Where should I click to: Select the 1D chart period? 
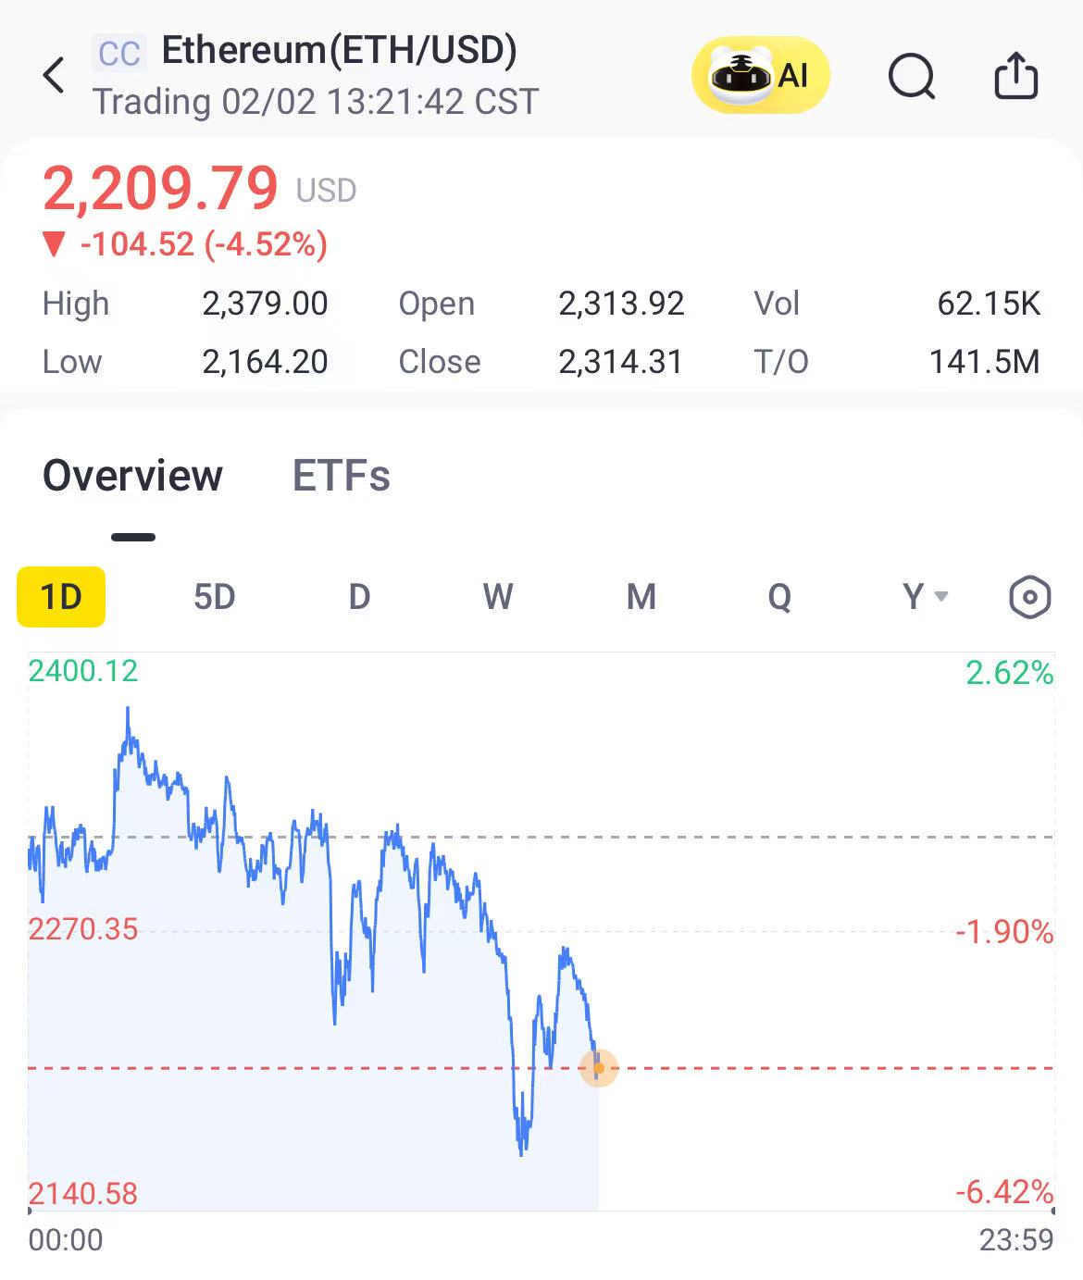click(61, 597)
